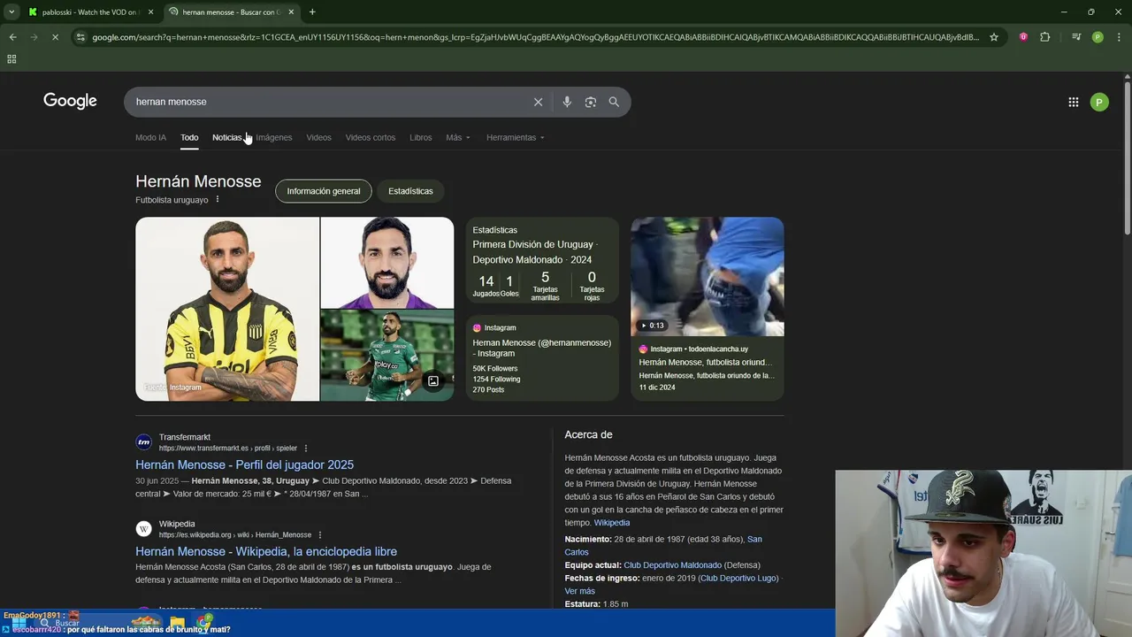Open the Heman Menosse Instagram profile card
Screen dimensions: 1132x637
542,358
